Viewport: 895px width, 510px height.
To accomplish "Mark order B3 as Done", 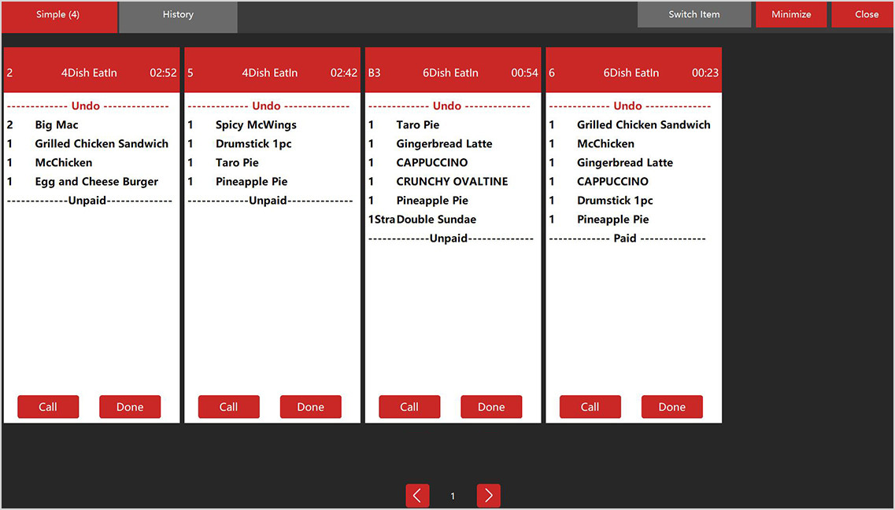I will (x=491, y=407).
